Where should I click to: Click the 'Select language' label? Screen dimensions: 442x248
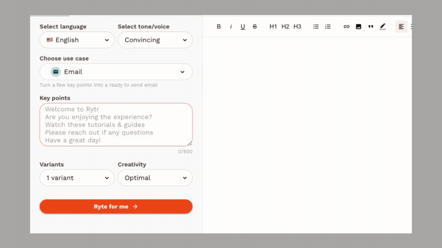pos(63,27)
